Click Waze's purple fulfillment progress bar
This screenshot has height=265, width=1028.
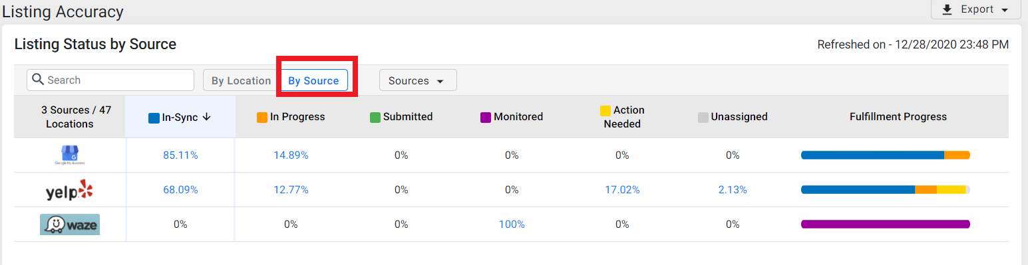pyautogui.click(x=886, y=224)
